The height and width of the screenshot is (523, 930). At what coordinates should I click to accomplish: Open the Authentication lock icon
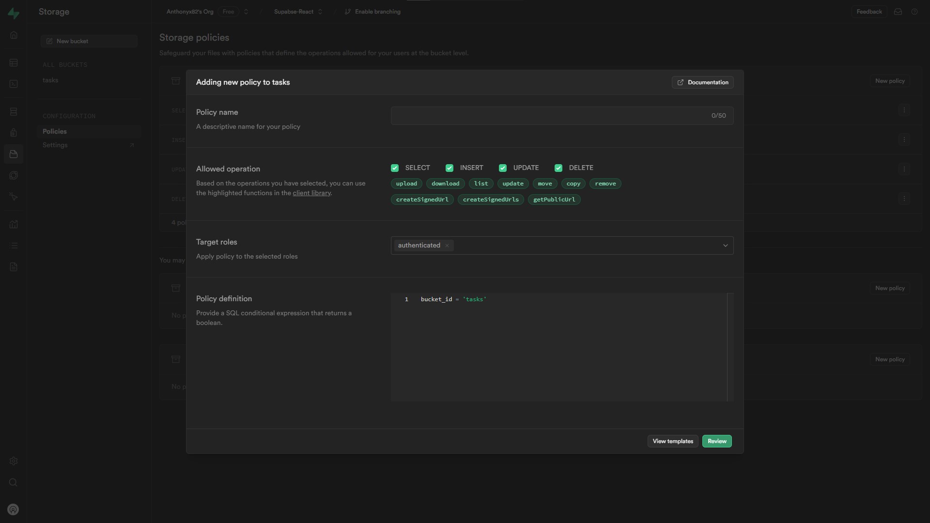pos(14,133)
